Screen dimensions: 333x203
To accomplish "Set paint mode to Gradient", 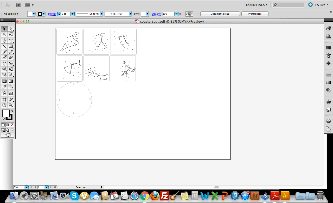I will (8, 125).
